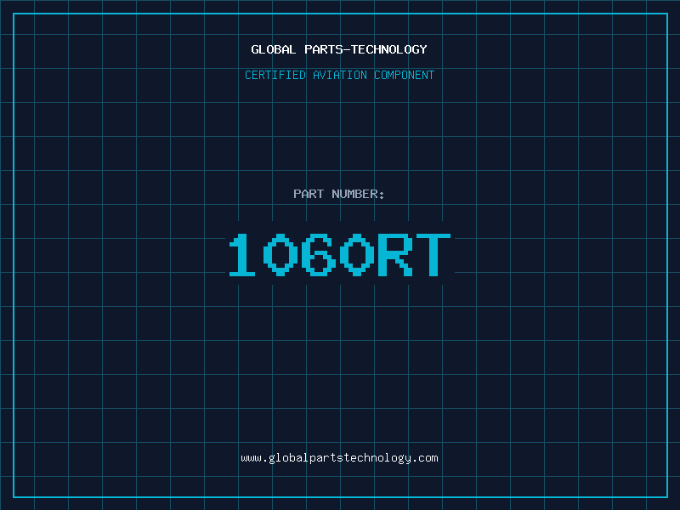The width and height of the screenshot is (680, 510).
Task: Select the part number 1060RT
Action: tap(340, 255)
